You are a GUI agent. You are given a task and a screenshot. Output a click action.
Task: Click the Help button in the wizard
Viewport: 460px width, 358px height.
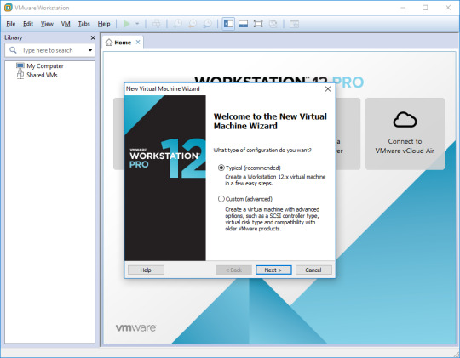coord(146,270)
